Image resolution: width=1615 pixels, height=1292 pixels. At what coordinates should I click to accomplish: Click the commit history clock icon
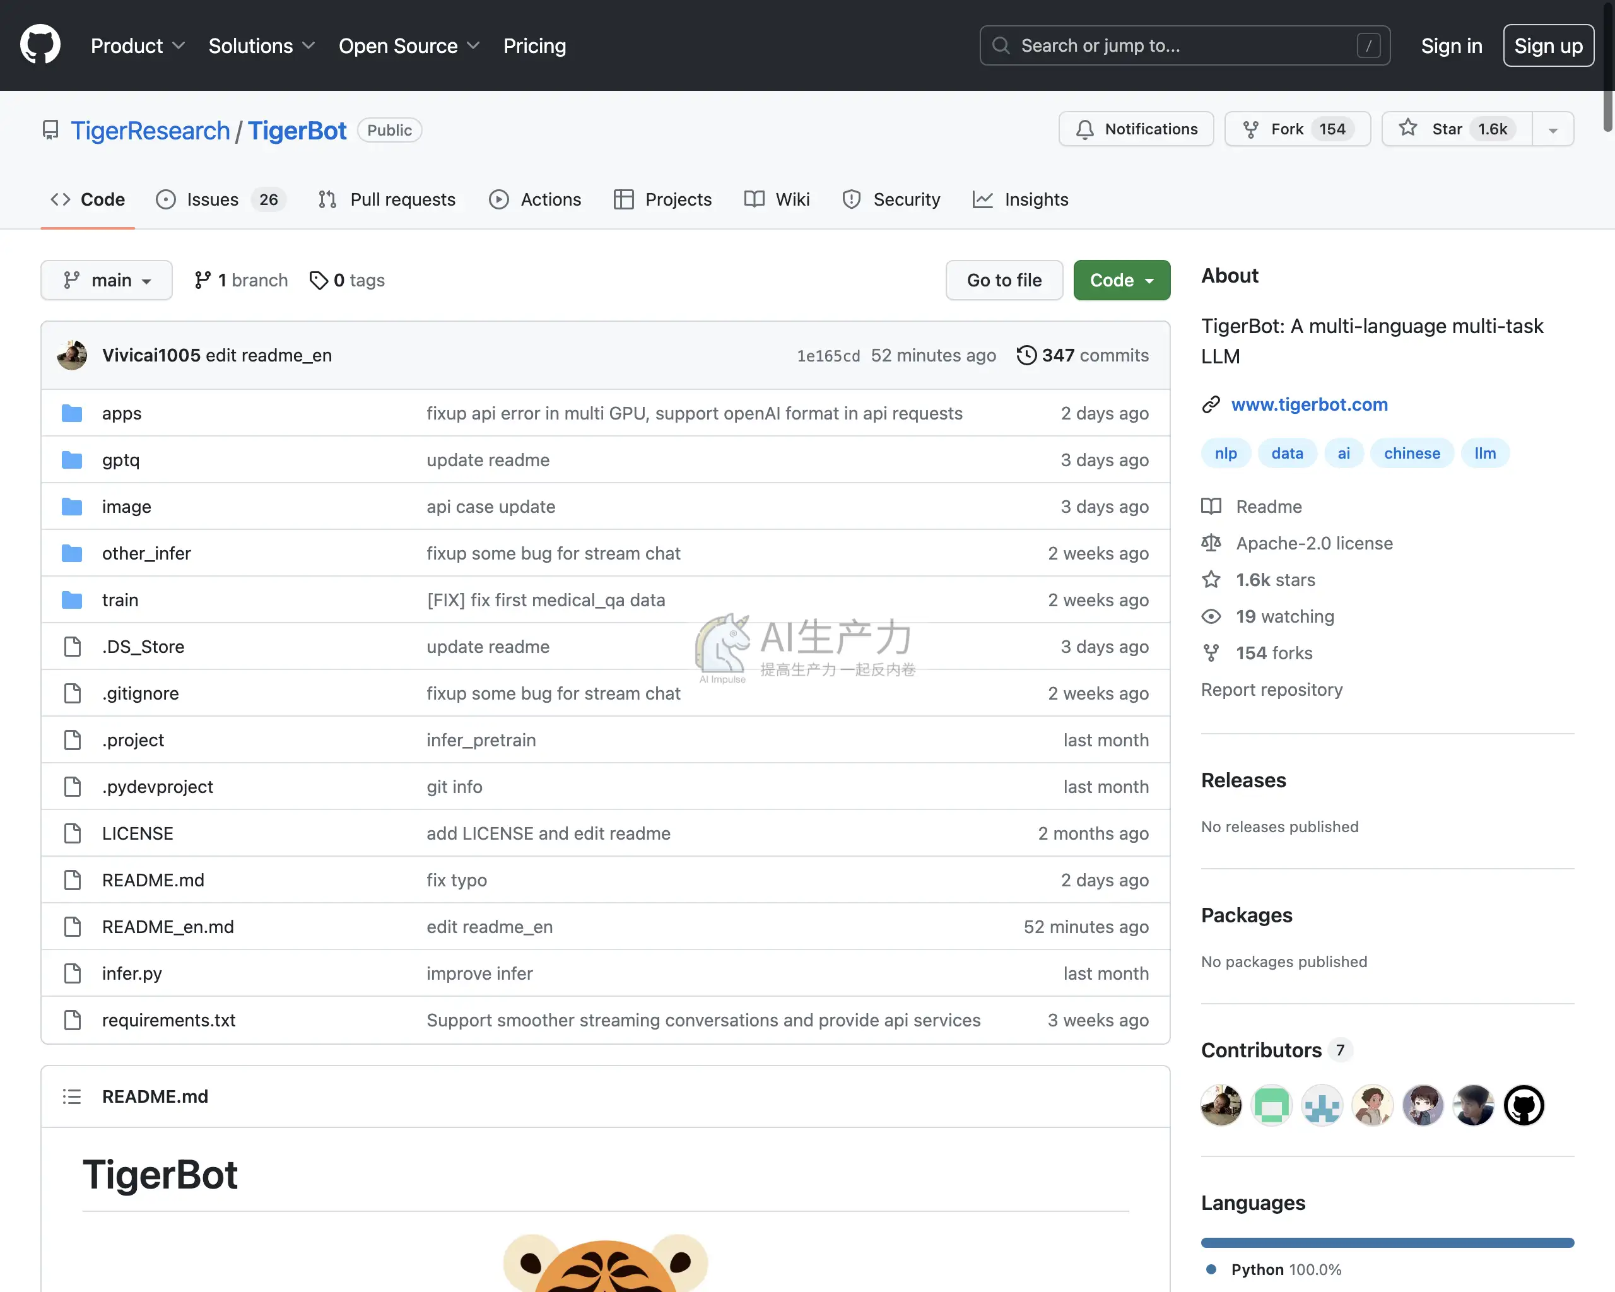coord(1026,355)
